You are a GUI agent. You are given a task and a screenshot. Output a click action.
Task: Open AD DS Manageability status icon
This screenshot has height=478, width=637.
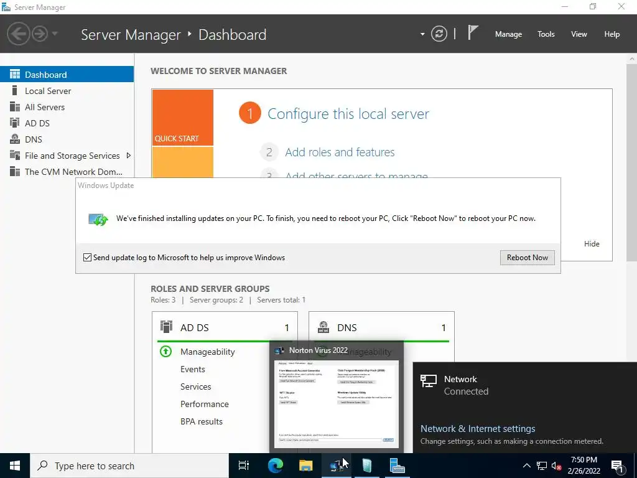[x=165, y=351]
